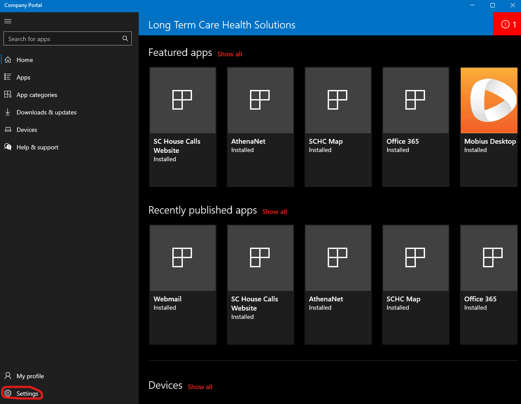
Task: Click the search magnifier icon
Action: tap(125, 38)
